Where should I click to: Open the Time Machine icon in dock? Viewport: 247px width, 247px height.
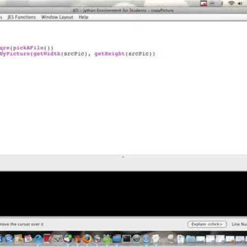click(136, 239)
